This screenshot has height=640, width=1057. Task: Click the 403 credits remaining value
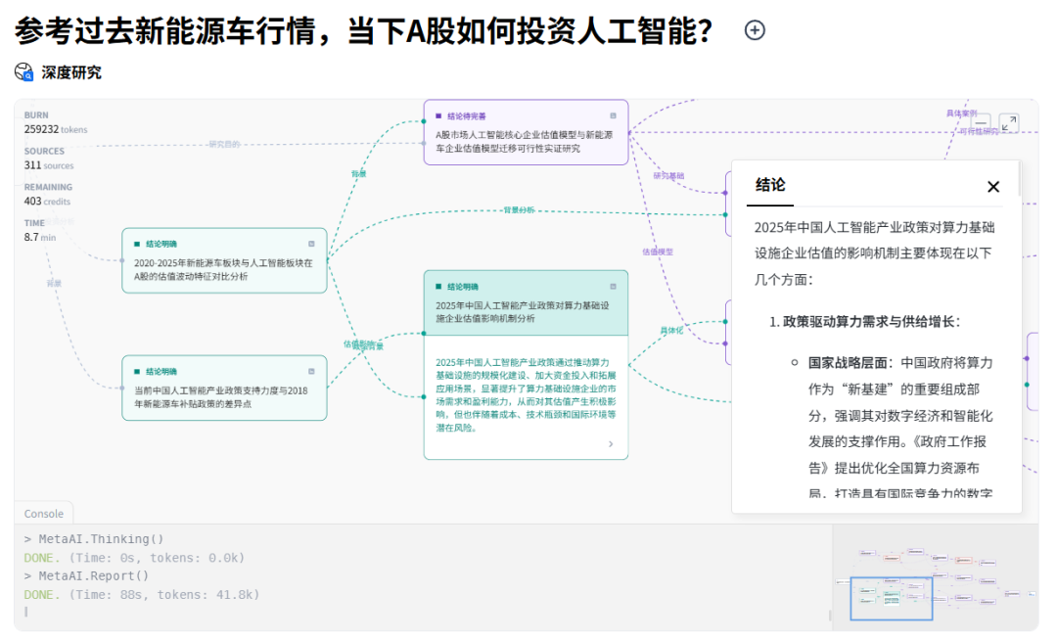pos(47,201)
